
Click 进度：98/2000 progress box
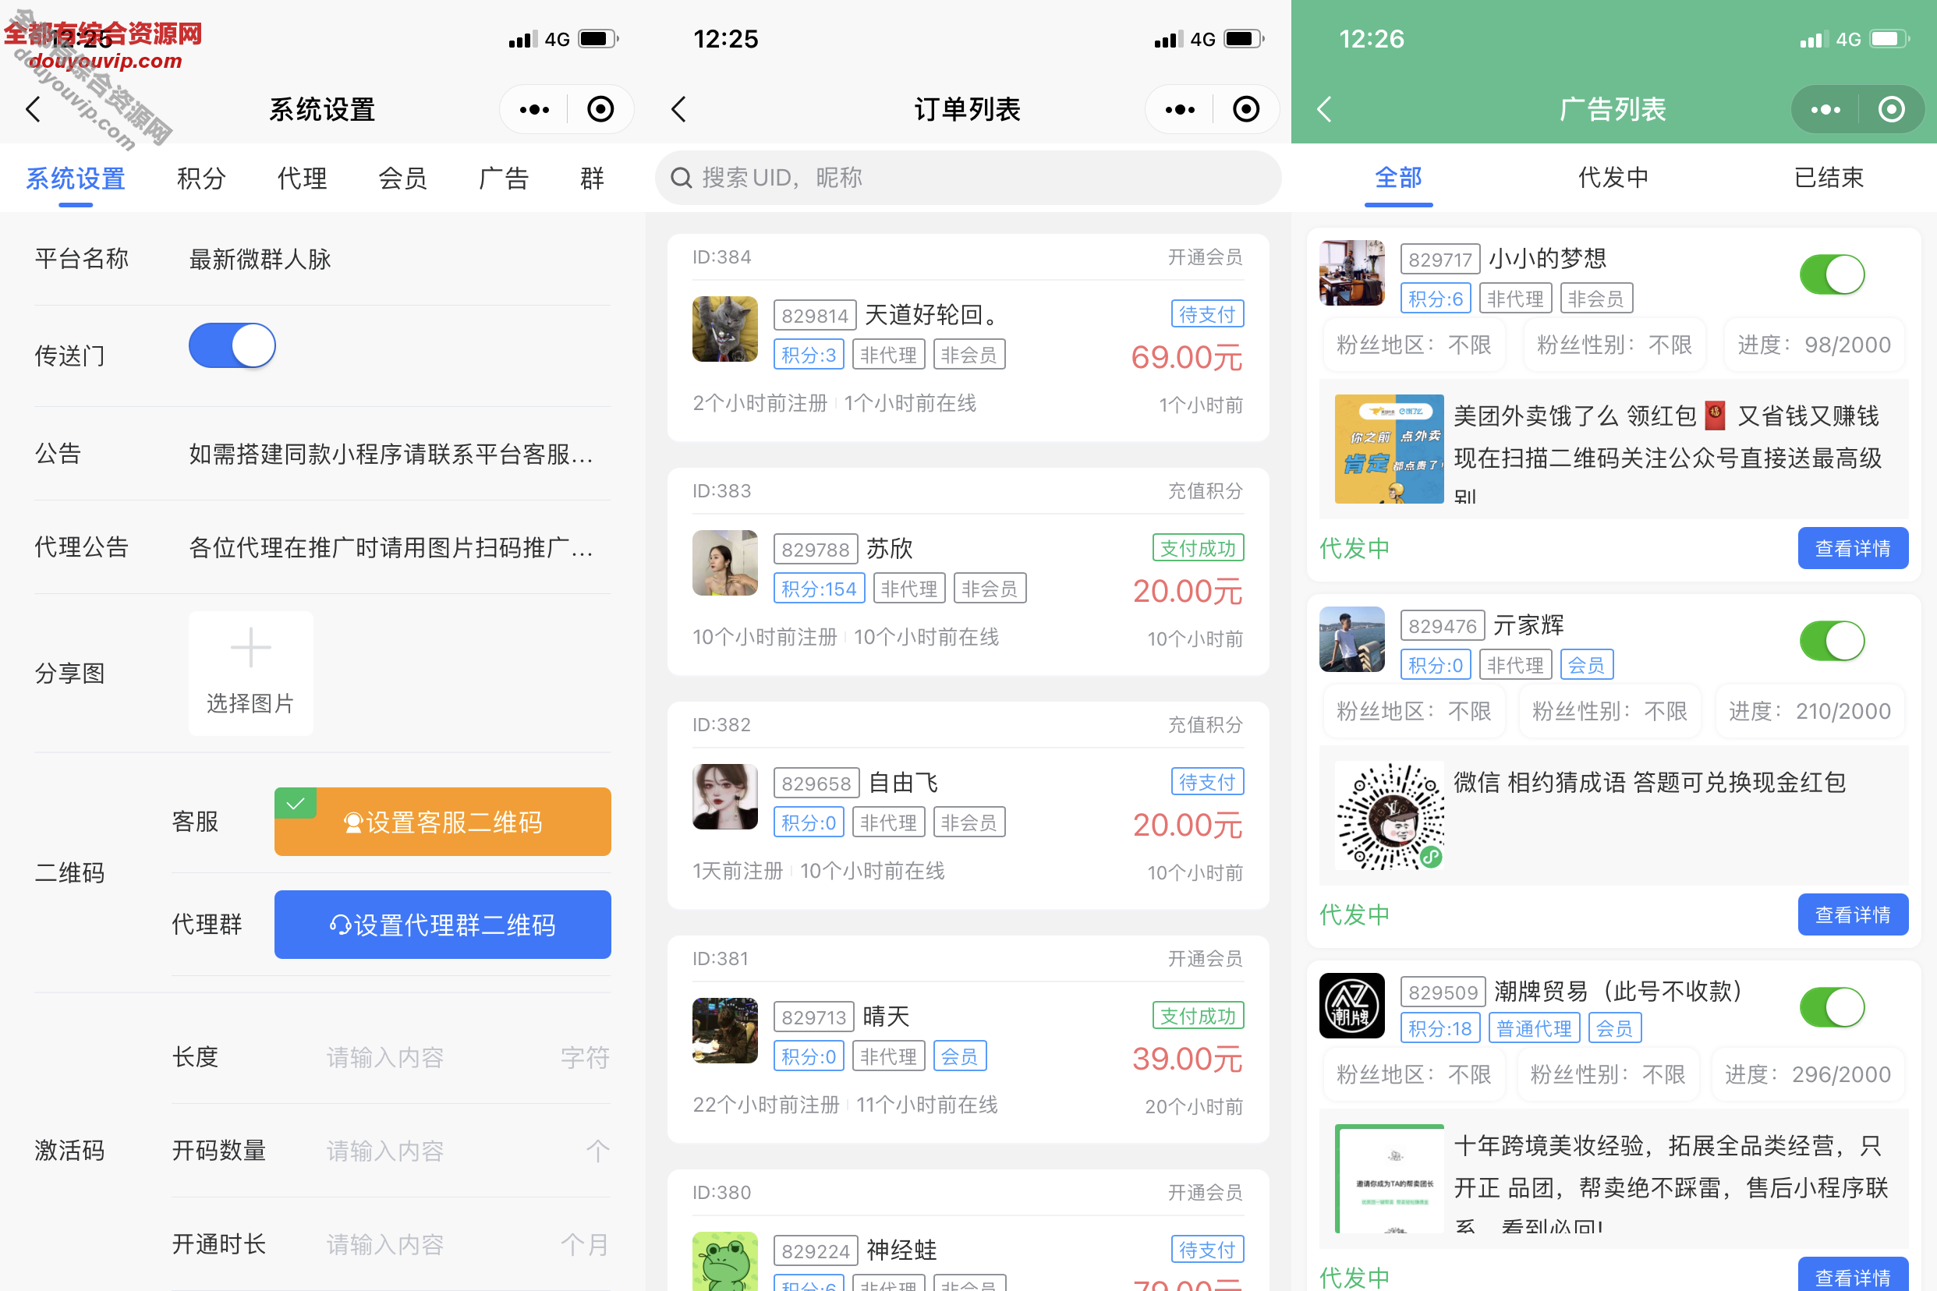1815,345
